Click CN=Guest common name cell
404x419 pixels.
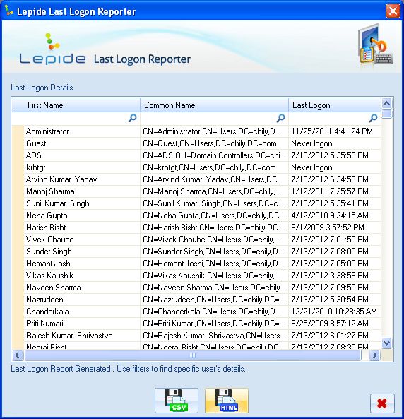tap(214, 143)
